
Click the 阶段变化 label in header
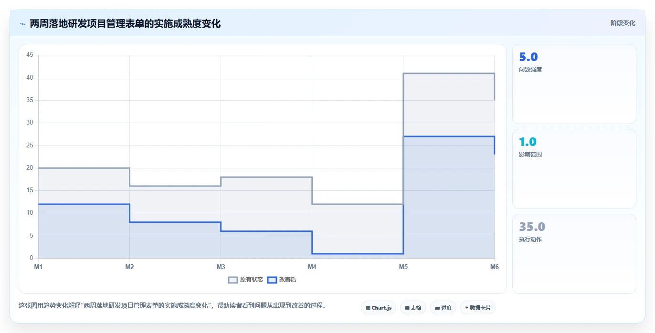[x=623, y=23]
